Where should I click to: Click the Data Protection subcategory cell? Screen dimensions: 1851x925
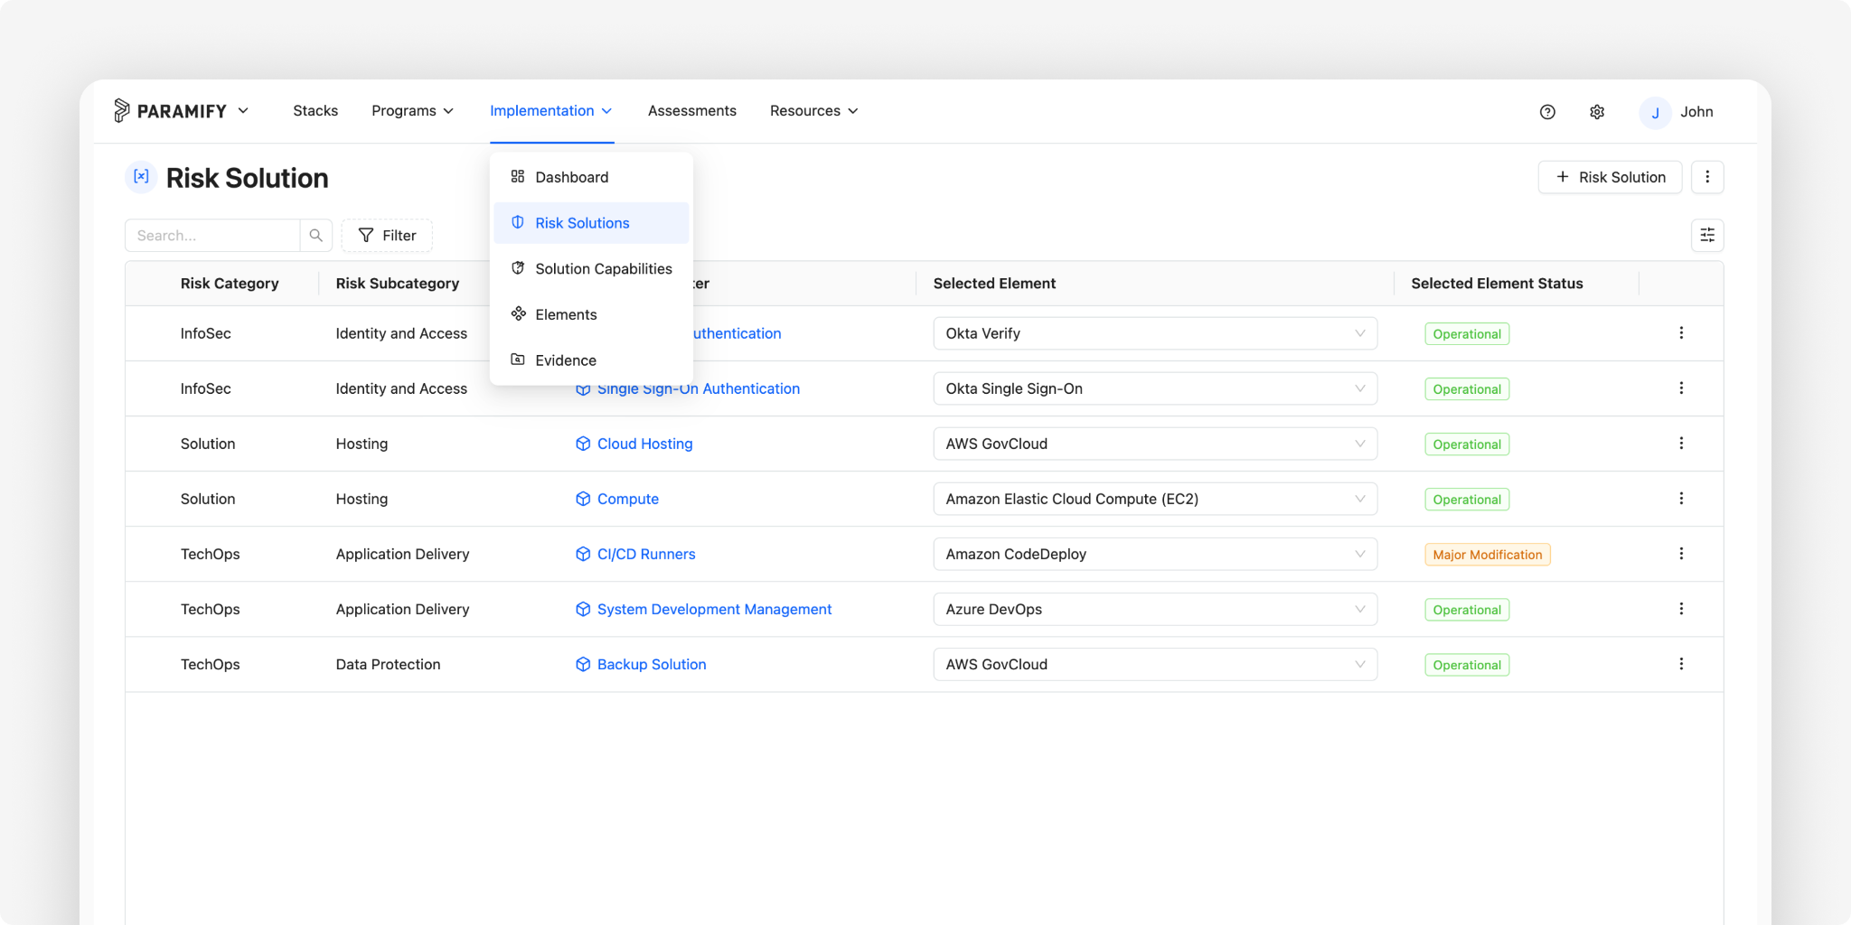(x=388, y=664)
